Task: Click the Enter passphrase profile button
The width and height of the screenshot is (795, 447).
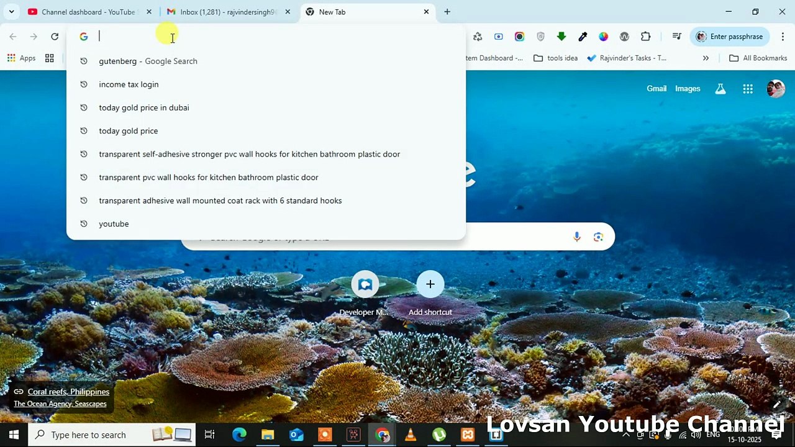Action: [x=729, y=37]
